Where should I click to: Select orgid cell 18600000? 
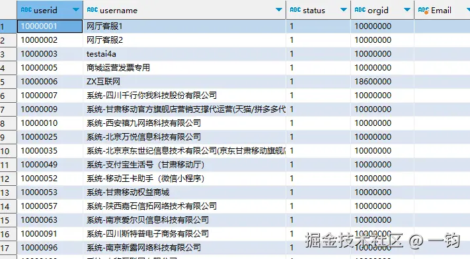383,82
